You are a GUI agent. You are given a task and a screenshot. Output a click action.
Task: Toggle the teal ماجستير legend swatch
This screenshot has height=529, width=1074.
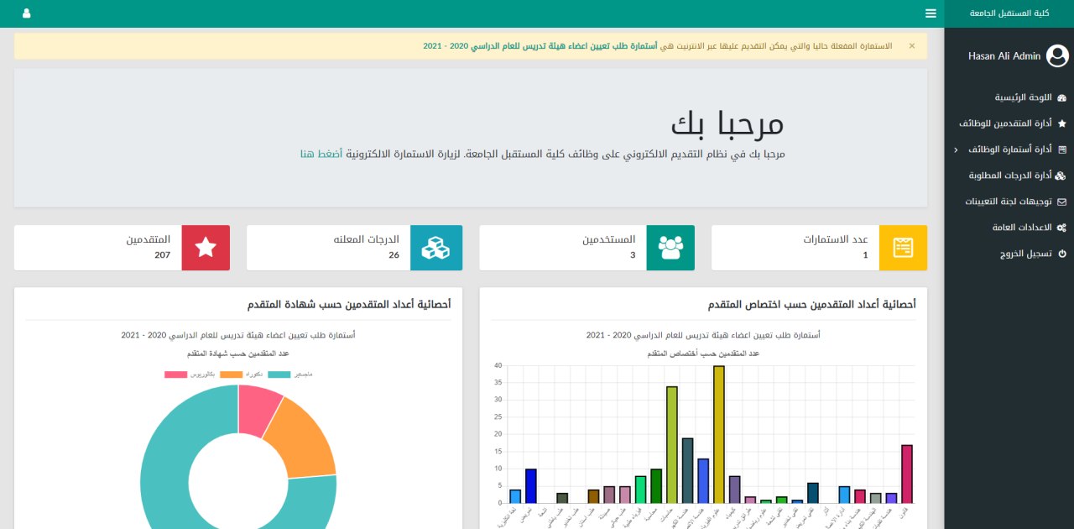click(x=279, y=374)
